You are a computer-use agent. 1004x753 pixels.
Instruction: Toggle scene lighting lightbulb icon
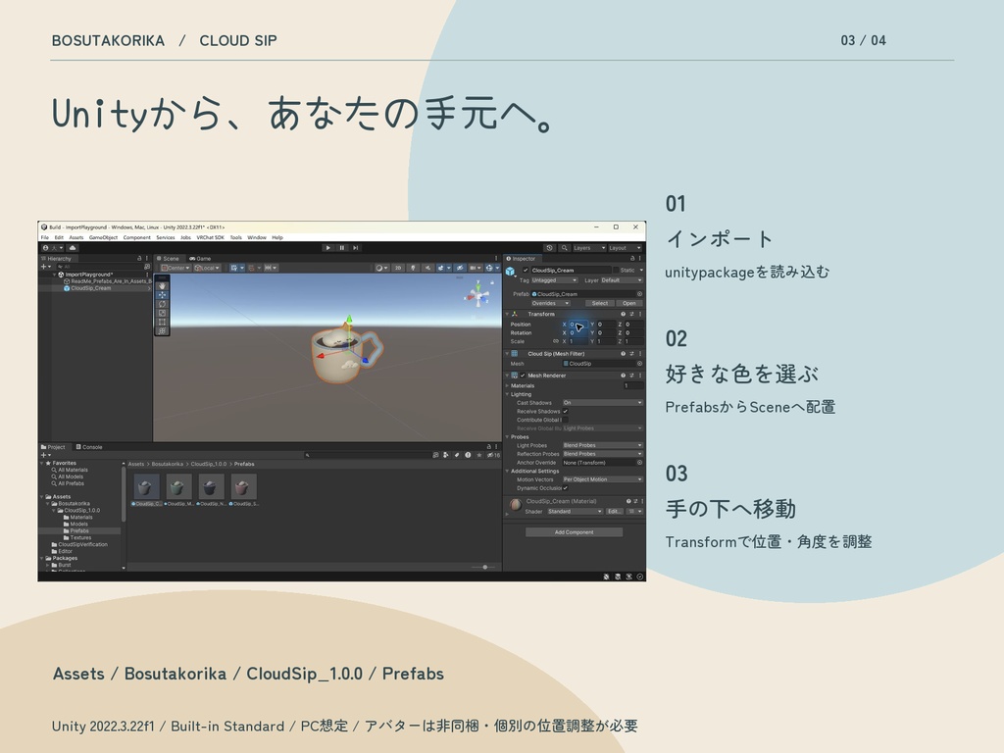point(413,268)
